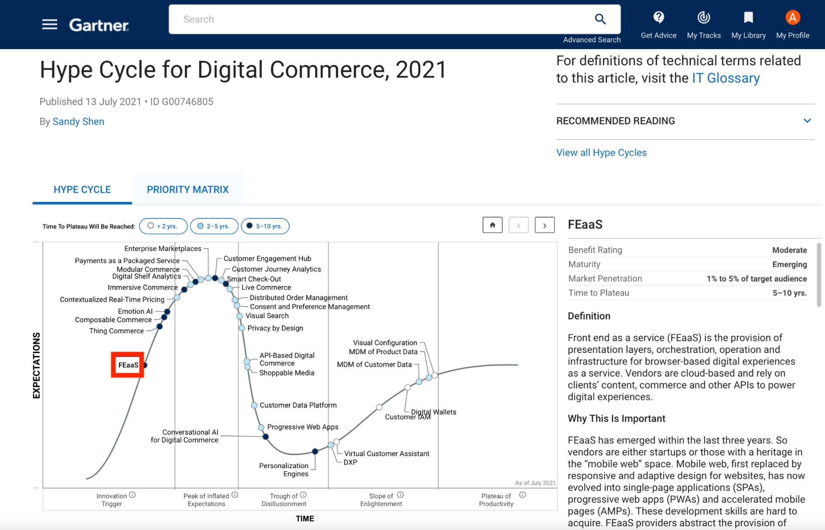Show info for Peak of Inflated Expectations
Screen dimensions: 825x530
click(x=235, y=495)
